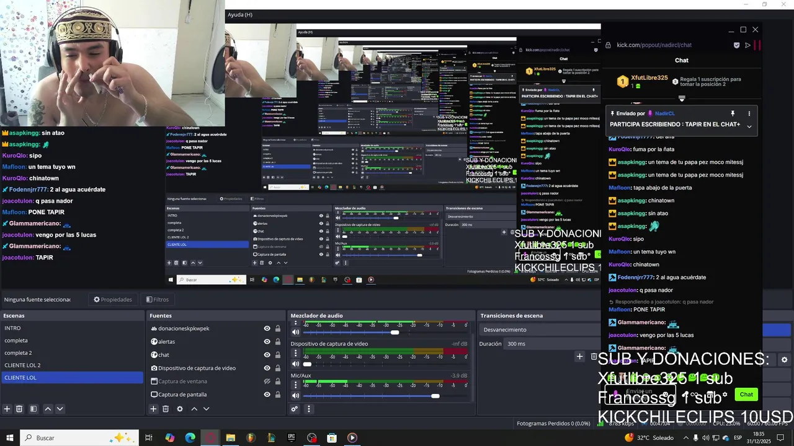794x446 pixels.
Task: Click the Windows taskbar Buscar search box
Action: click(81, 438)
